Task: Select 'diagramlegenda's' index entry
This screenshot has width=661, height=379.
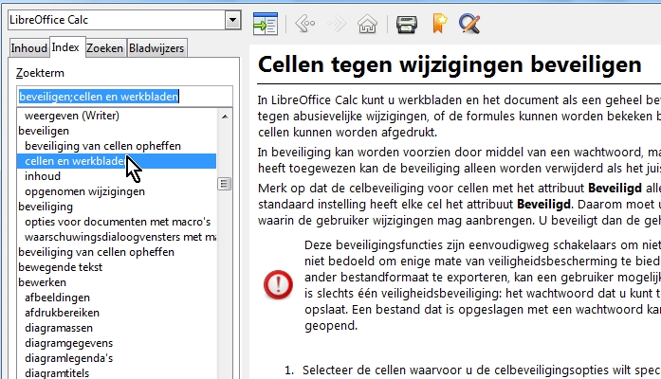Action: tap(68, 358)
